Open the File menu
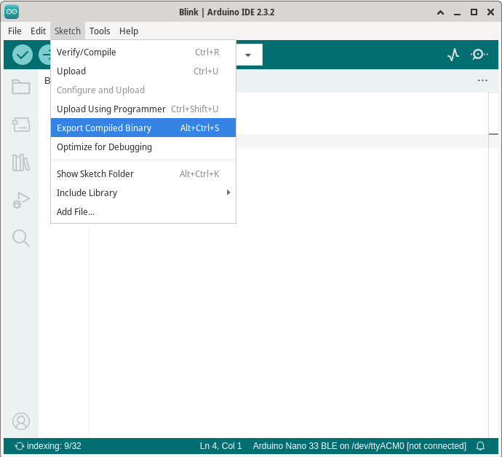502x457 pixels. pyautogui.click(x=15, y=31)
